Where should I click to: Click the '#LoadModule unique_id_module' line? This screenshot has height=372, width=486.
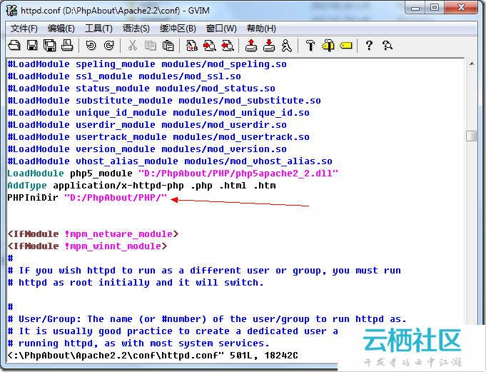pyautogui.click(x=158, y=113)
